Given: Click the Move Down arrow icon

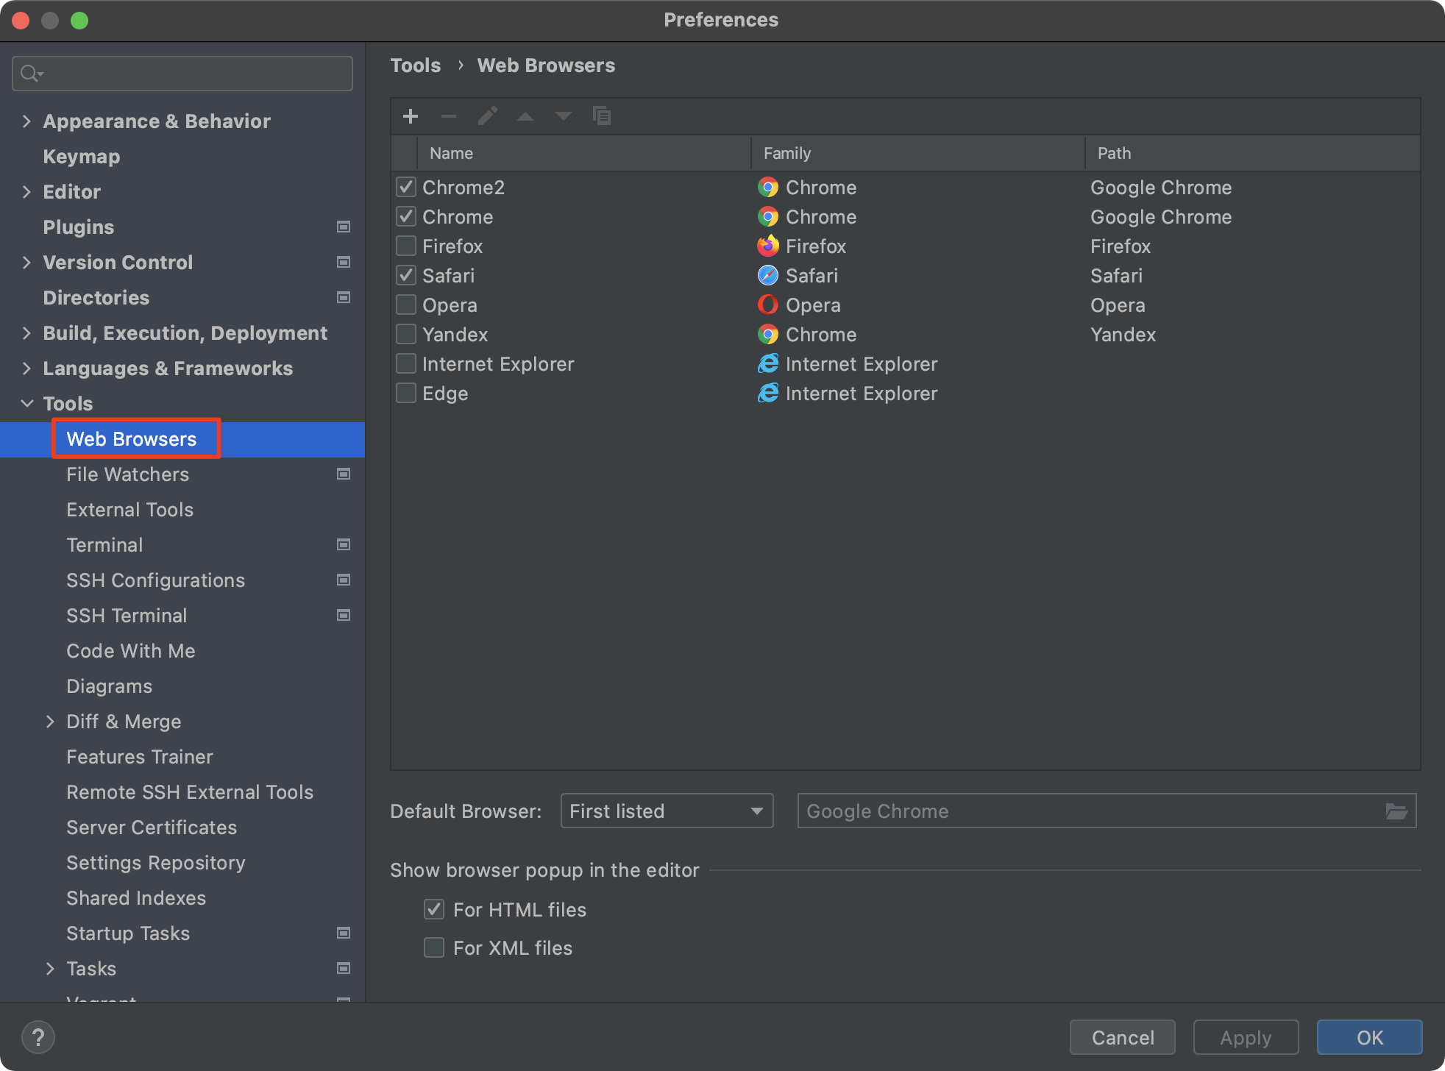Looking at the screenshot, I should coord(564,116).
